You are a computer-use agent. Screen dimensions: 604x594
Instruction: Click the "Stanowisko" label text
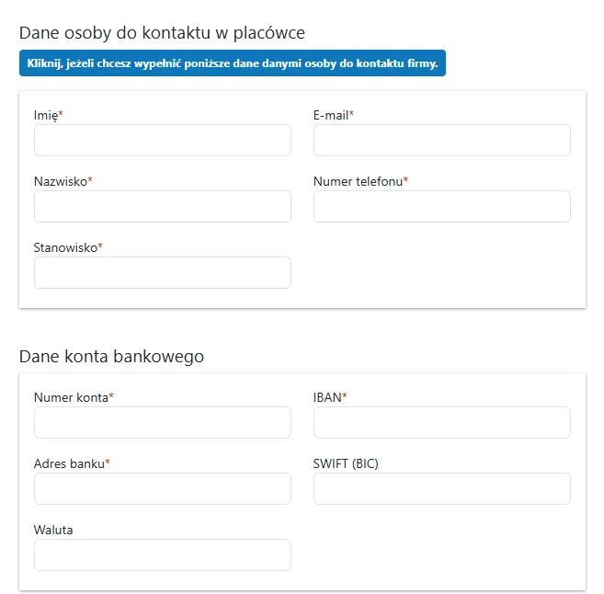coord(65,247)
